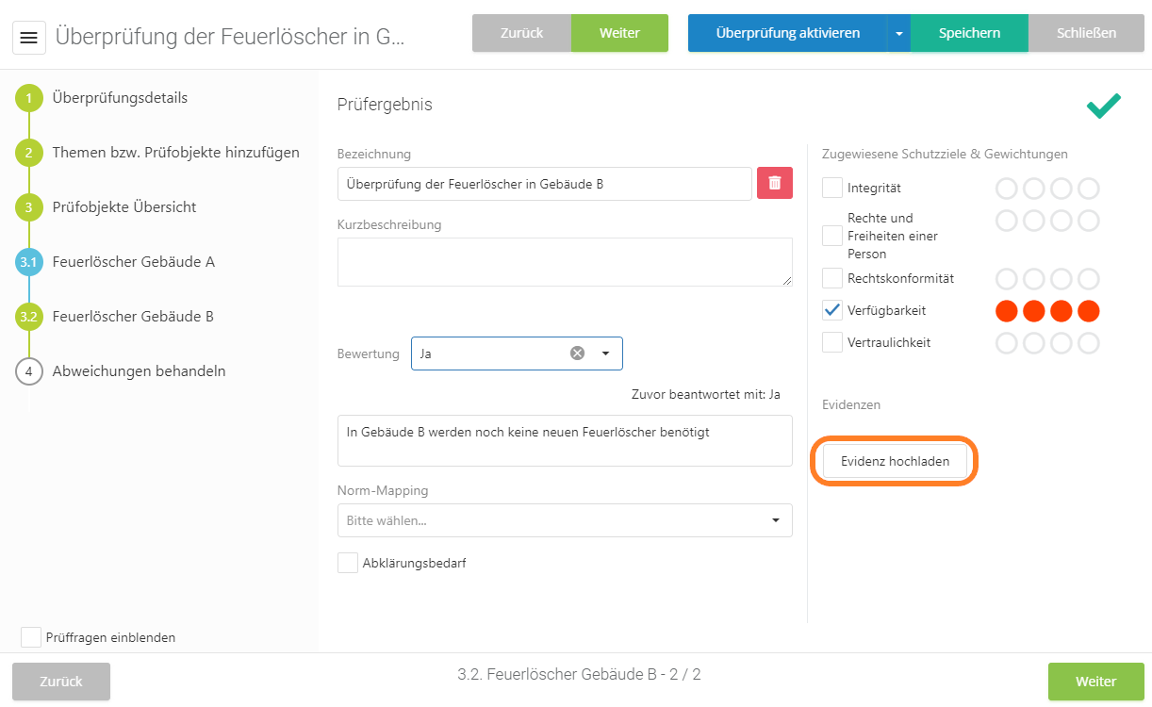Viewport: 1152px width, 707px height.
Task: Open Überprüfung aktivieren split dropdown arrow
Action: click(898, 33)
